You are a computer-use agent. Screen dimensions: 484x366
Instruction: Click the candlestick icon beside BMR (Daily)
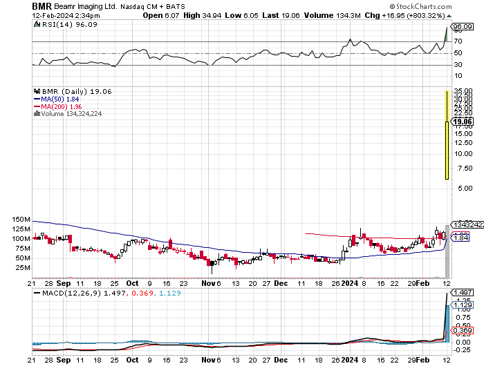37,91
